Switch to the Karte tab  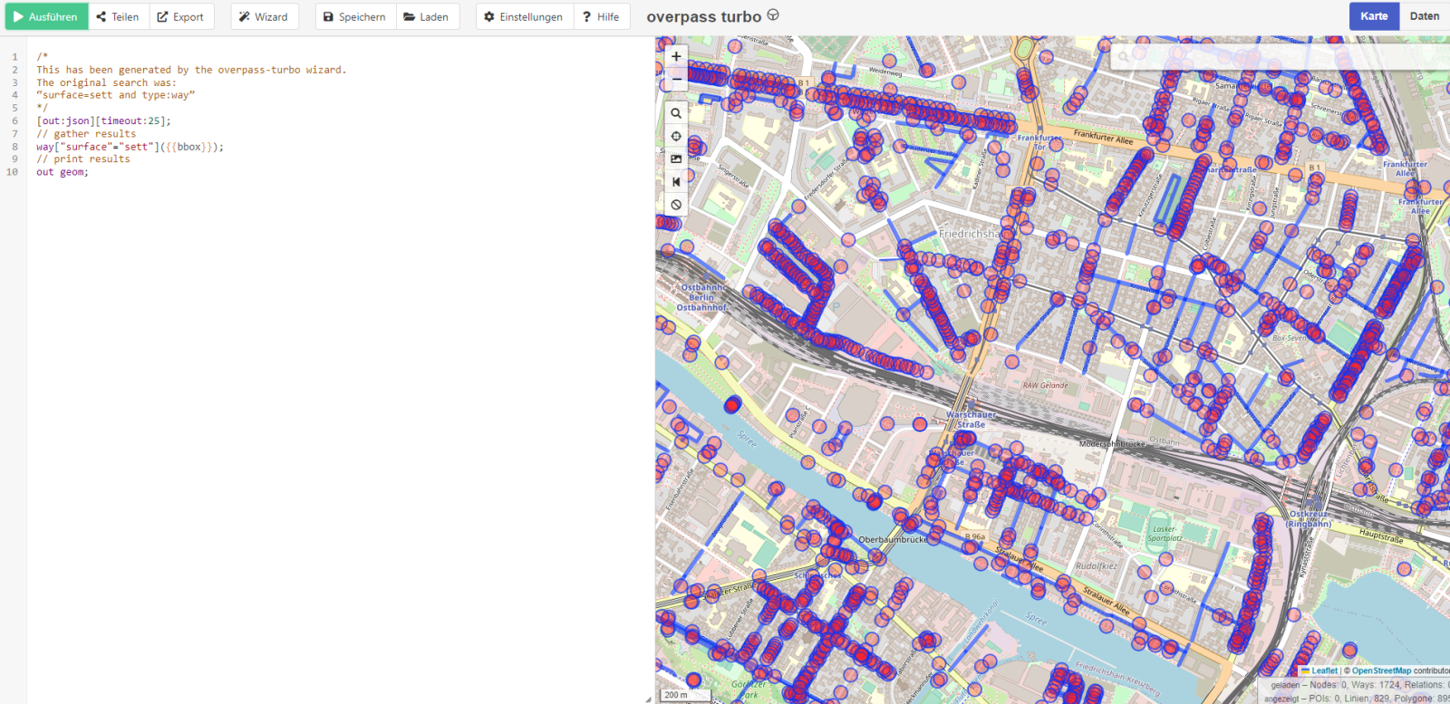tap(1374, 16)
